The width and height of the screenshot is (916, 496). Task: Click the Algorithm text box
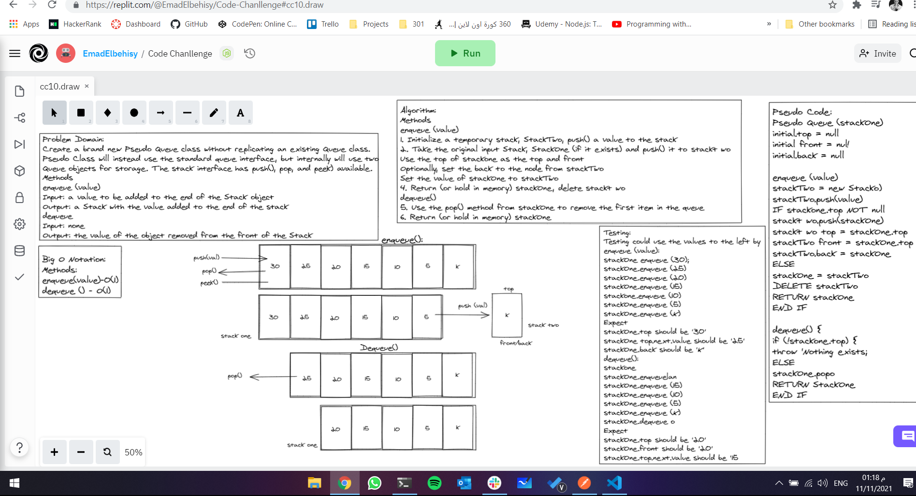pyautogui.click(x=569, y=161)
